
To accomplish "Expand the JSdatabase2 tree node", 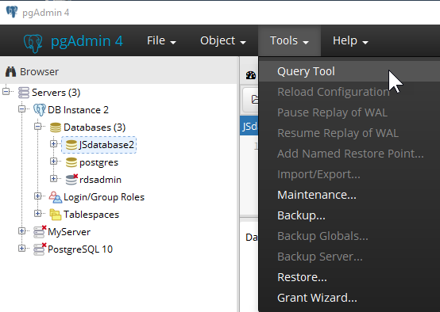I will tap(53, 144).
